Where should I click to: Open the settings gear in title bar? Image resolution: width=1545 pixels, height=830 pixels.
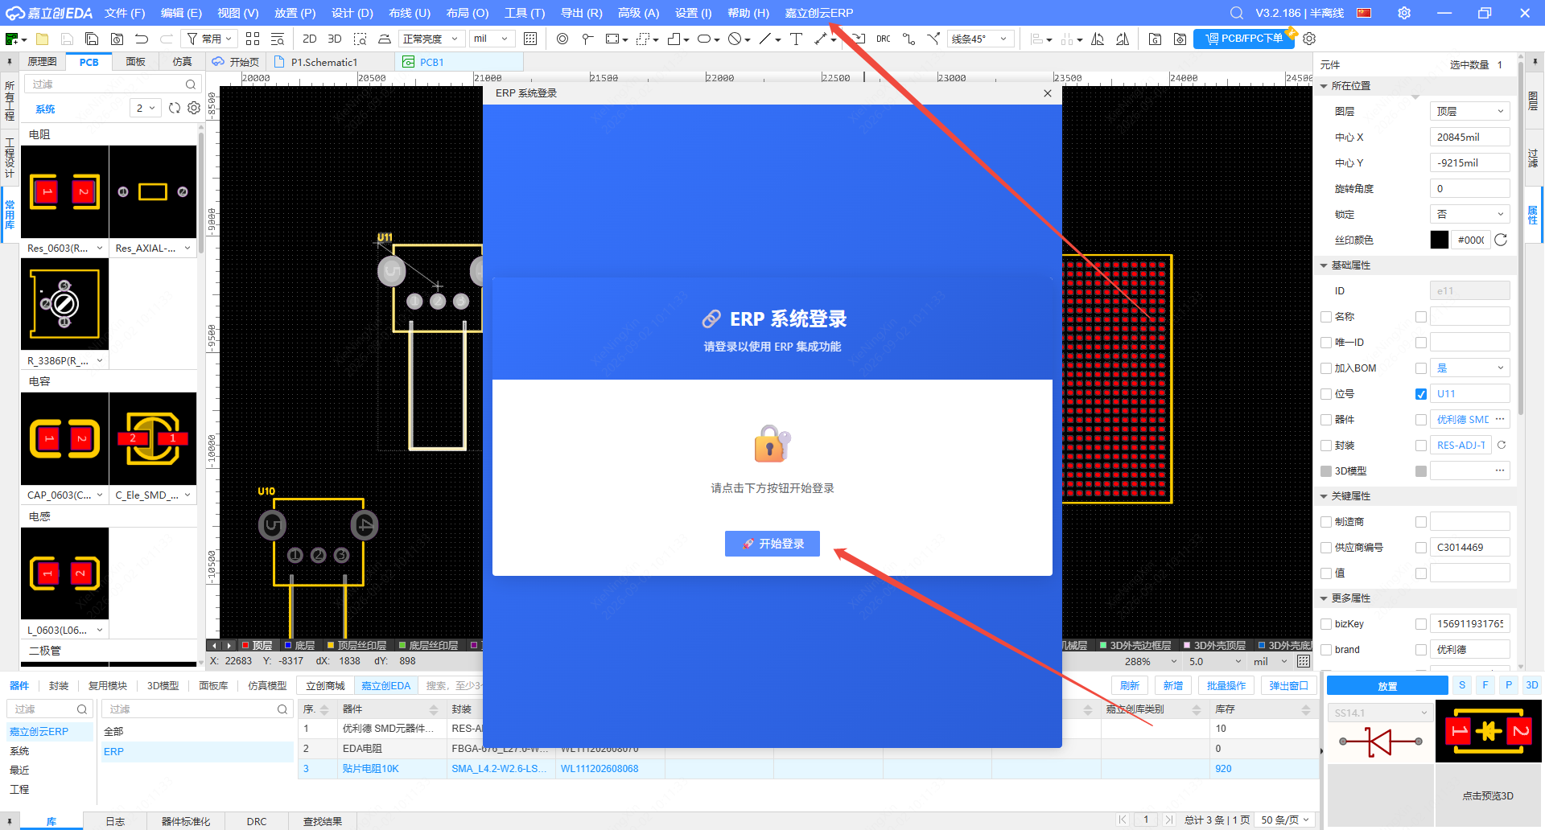click(1404, 13)
